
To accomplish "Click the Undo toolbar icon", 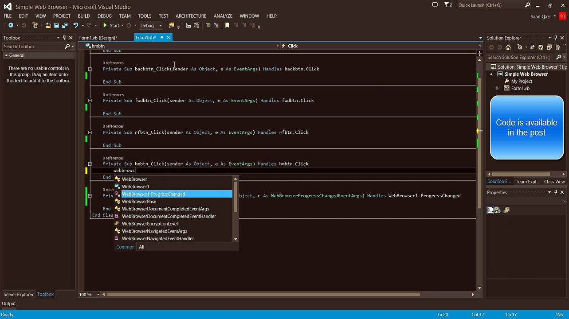I will [76, 26].
